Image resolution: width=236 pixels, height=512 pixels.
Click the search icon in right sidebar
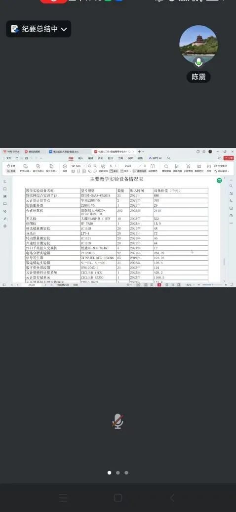coord(231,186)
